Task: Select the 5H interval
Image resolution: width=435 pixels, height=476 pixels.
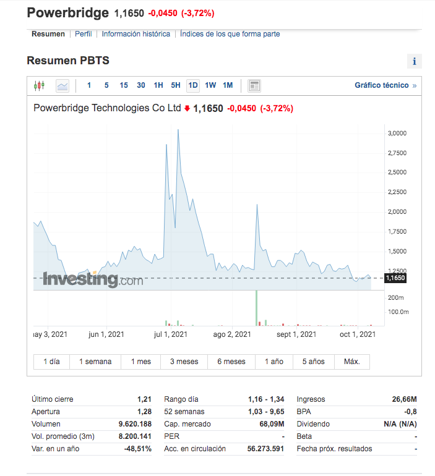Action: point(176,85)
